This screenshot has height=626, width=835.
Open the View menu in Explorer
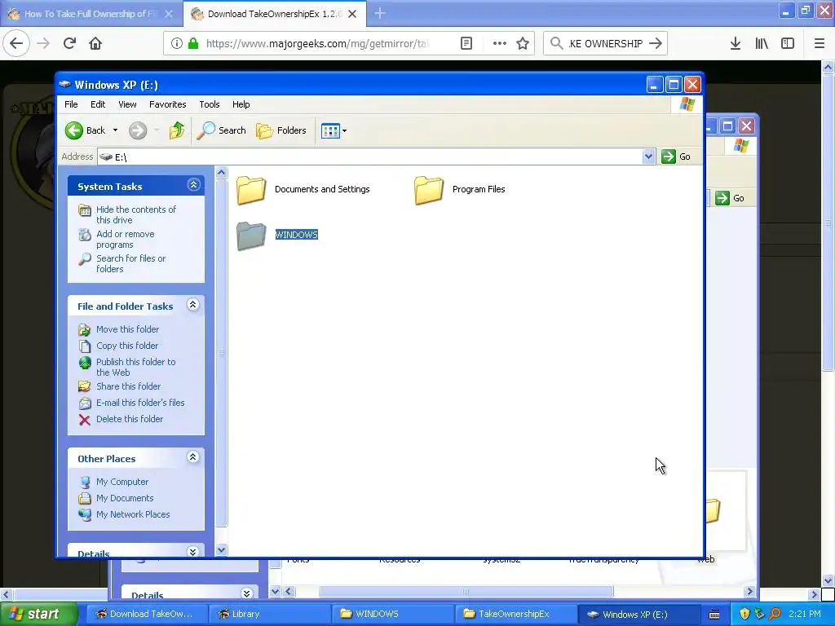pyautogui.click(x=127, y=104)
